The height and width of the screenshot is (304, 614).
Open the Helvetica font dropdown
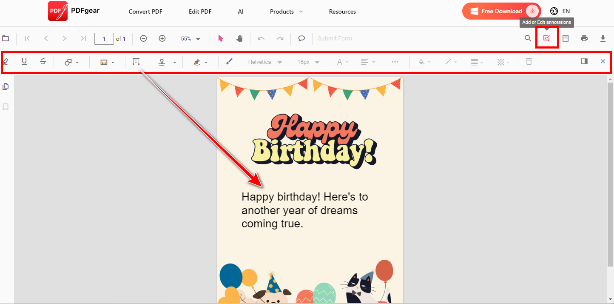(264, 62)
